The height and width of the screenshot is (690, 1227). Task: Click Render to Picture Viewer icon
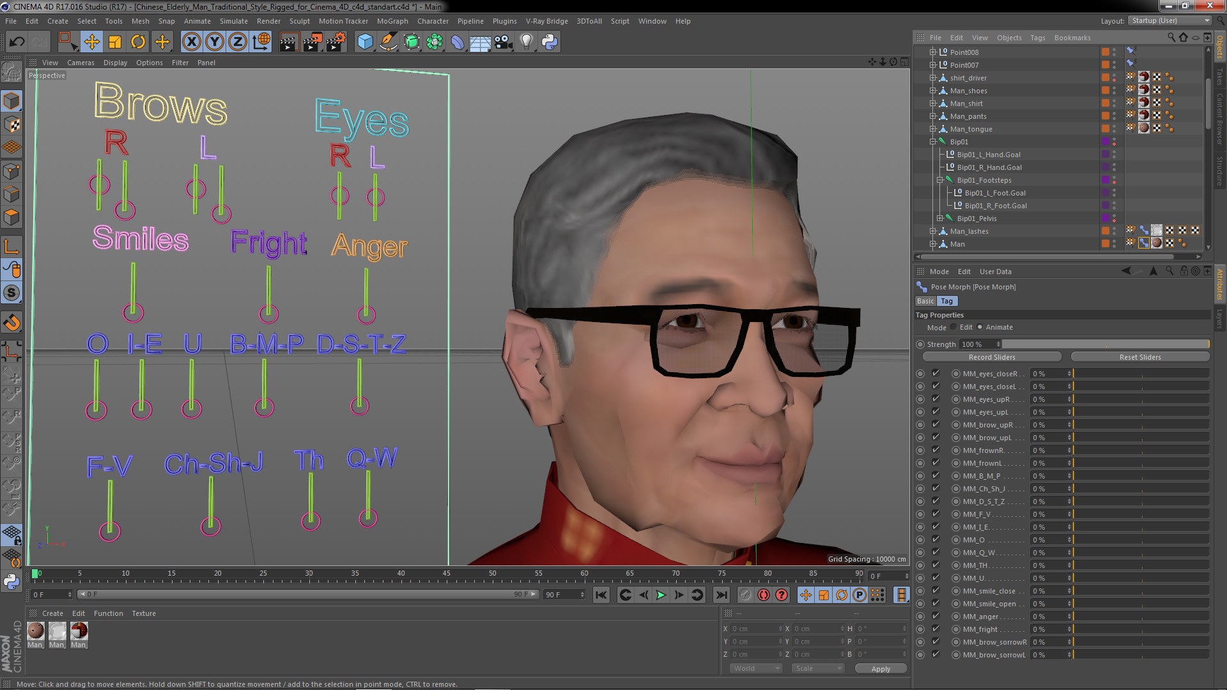click(x=312, y=42)
